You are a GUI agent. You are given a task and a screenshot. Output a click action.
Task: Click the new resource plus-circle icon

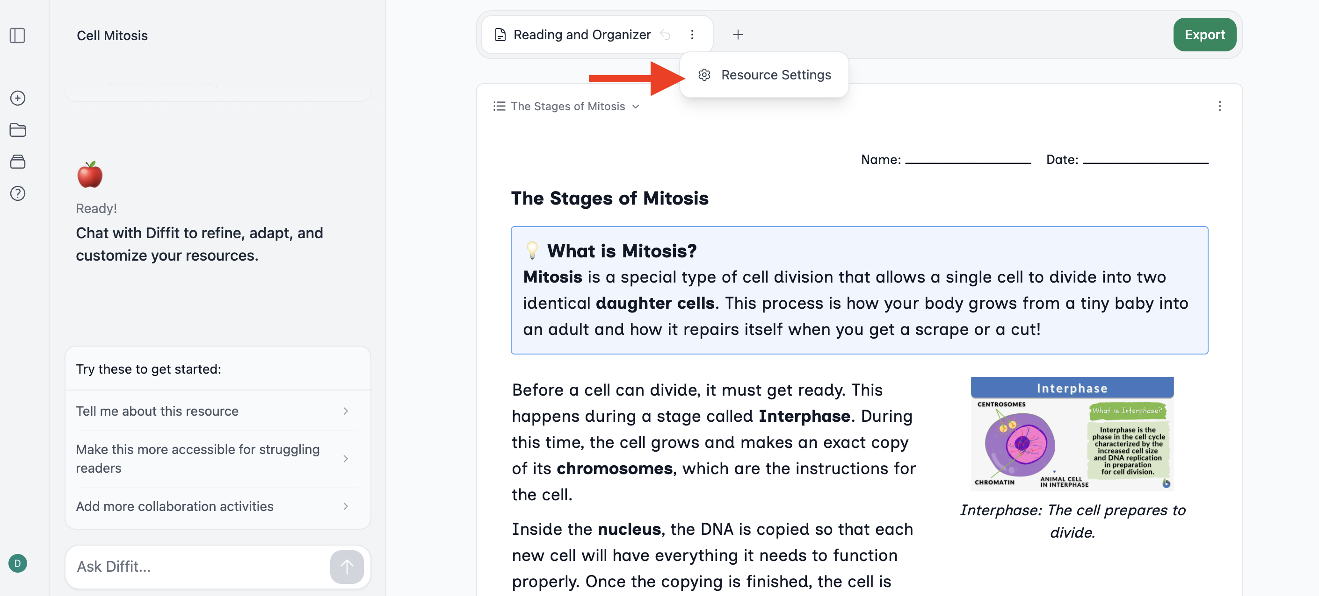[x=17, y=98]
